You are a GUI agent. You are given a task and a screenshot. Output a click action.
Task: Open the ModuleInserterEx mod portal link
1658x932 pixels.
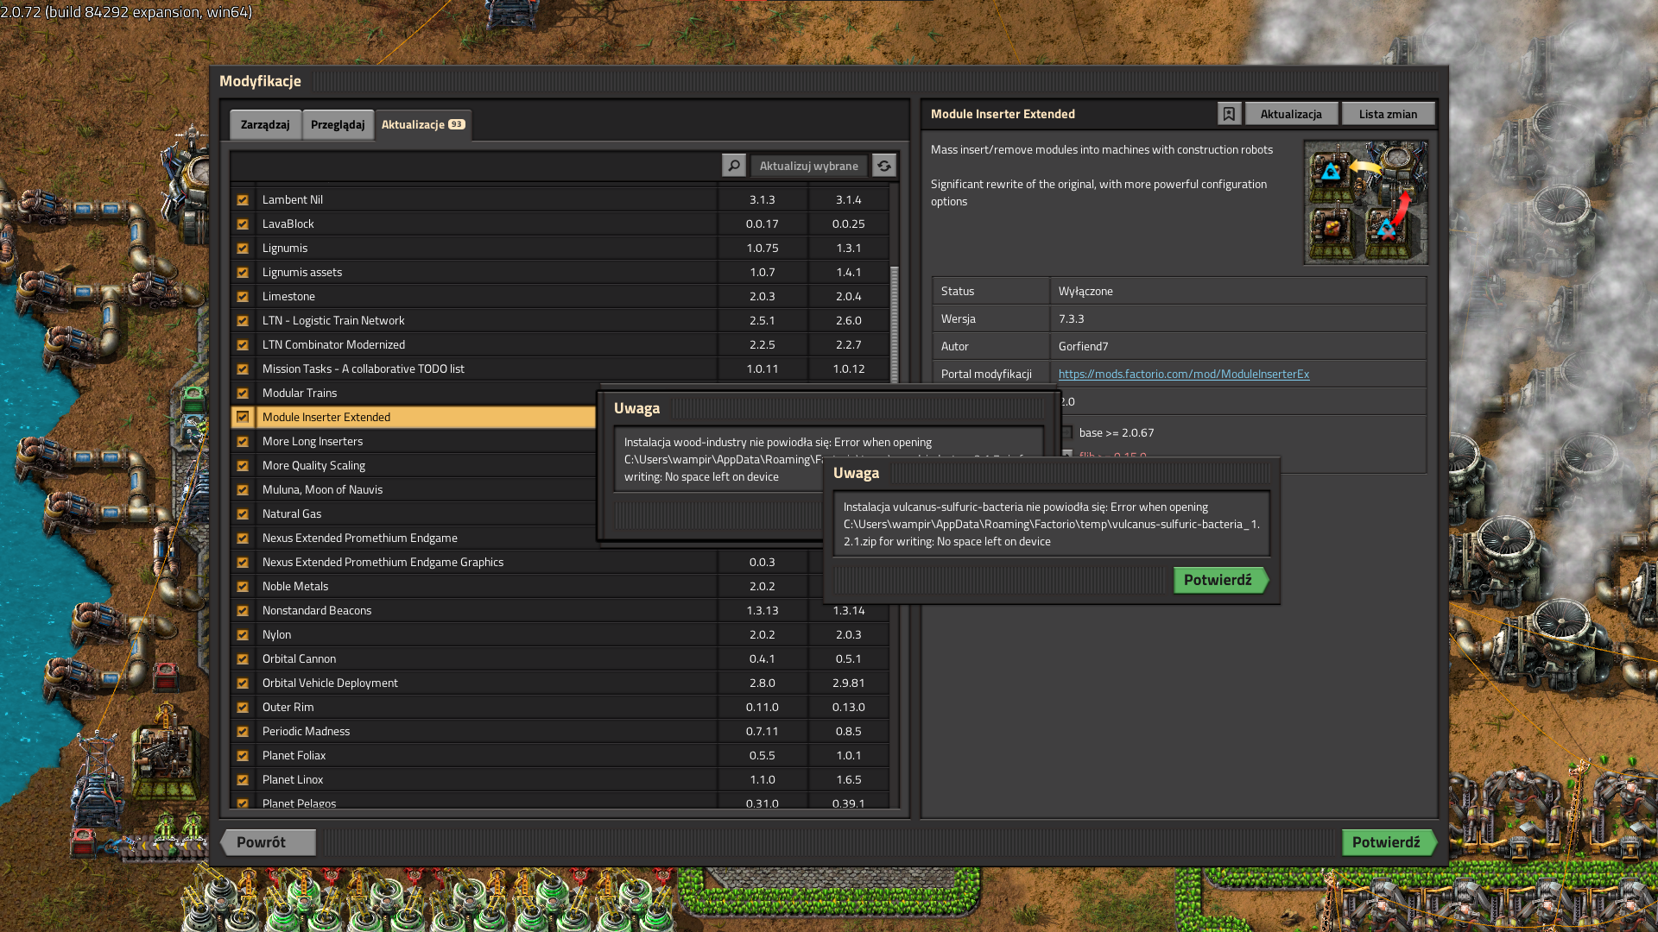1183,374
